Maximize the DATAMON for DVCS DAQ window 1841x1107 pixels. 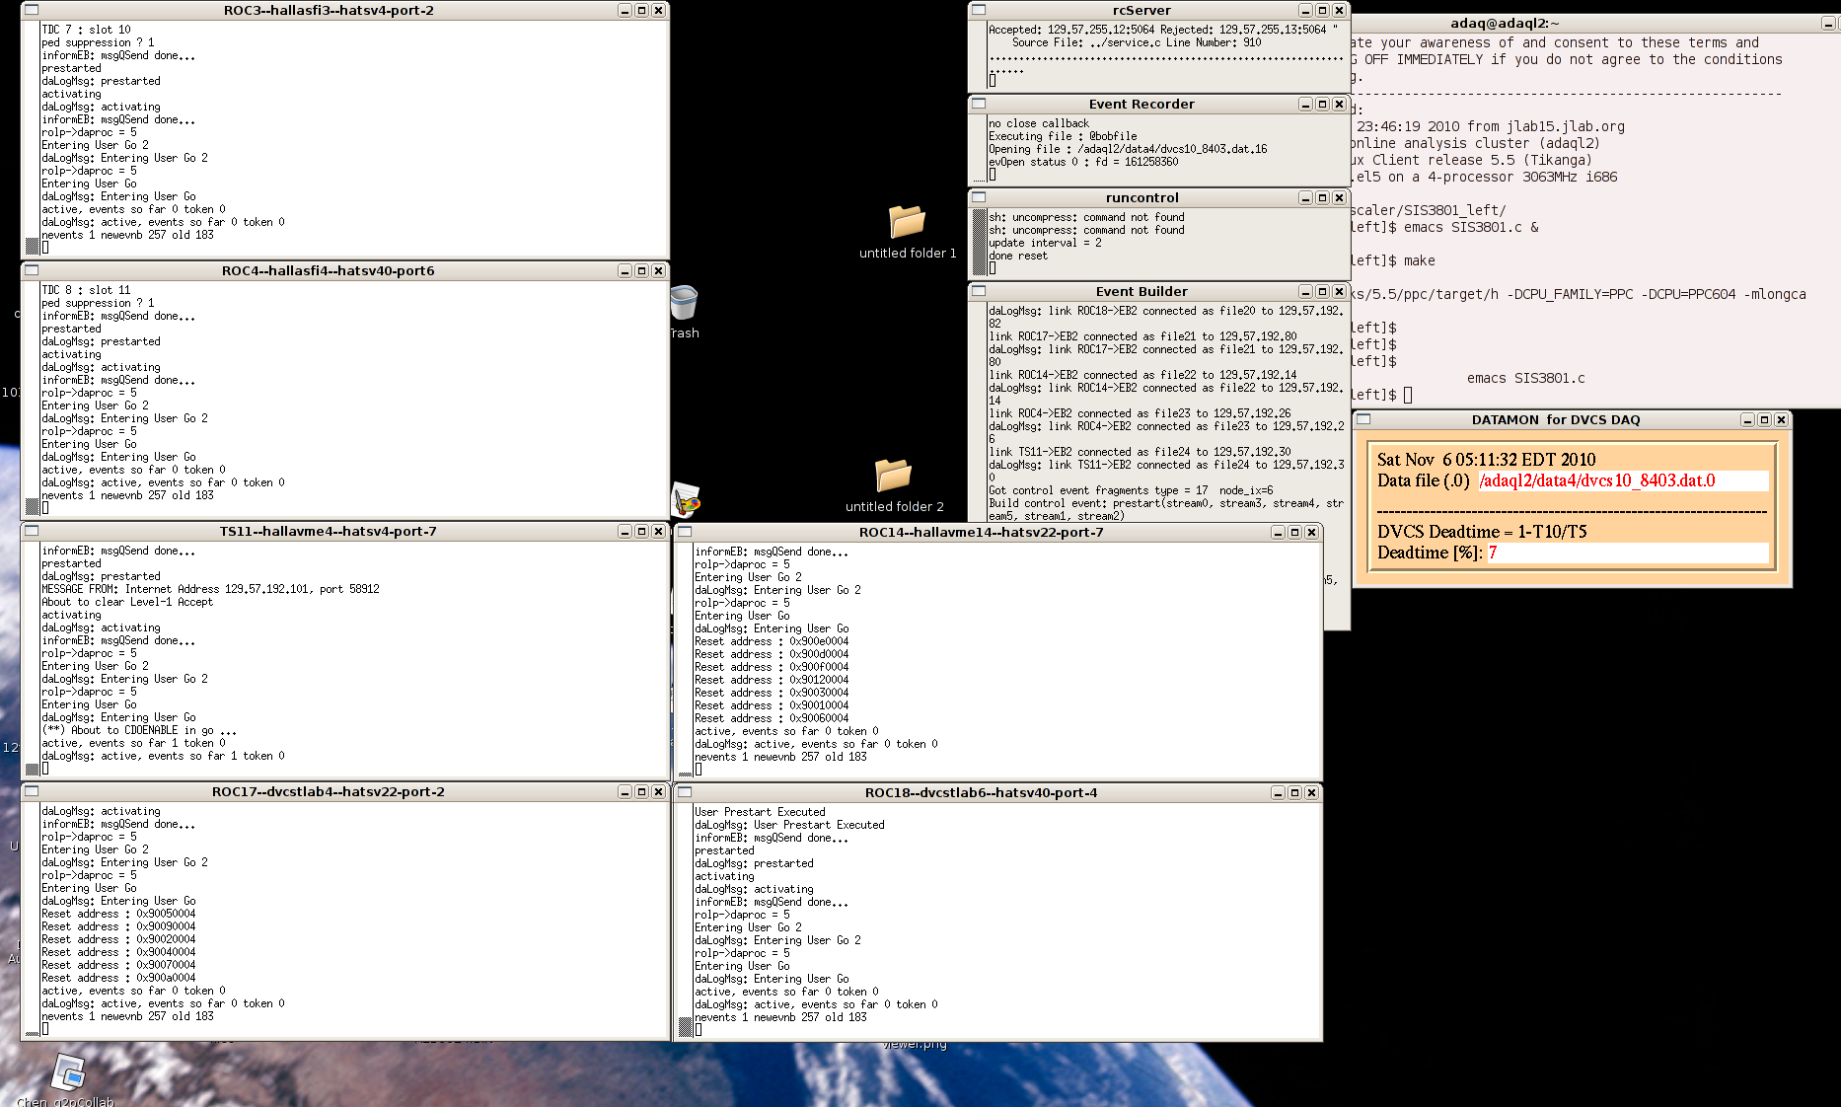pos(1764,419)
